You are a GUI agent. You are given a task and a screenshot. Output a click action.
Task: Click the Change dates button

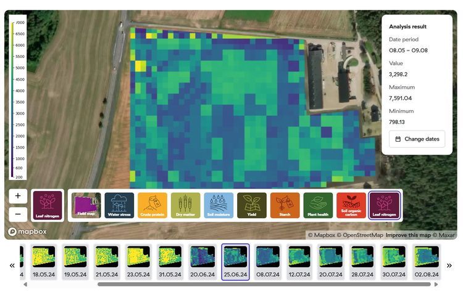417,139
